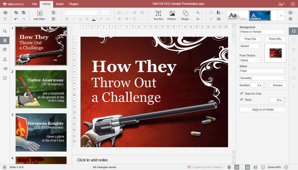Click the Fit slide icon in status bar
The height and width of the screenshot is (170, 298).
coord(247,167)
